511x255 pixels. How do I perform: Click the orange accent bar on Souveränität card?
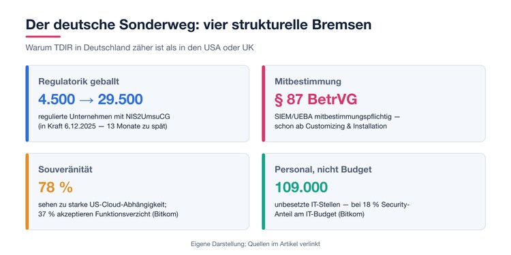pyautogui.click(x=27, y=192)
